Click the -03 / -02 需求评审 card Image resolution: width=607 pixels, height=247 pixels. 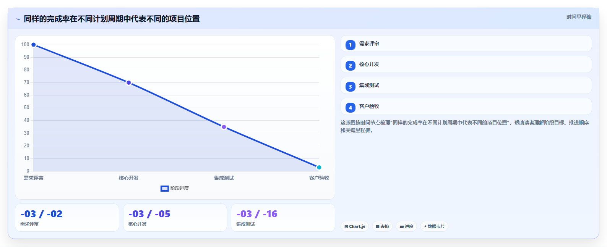point(67,218)
